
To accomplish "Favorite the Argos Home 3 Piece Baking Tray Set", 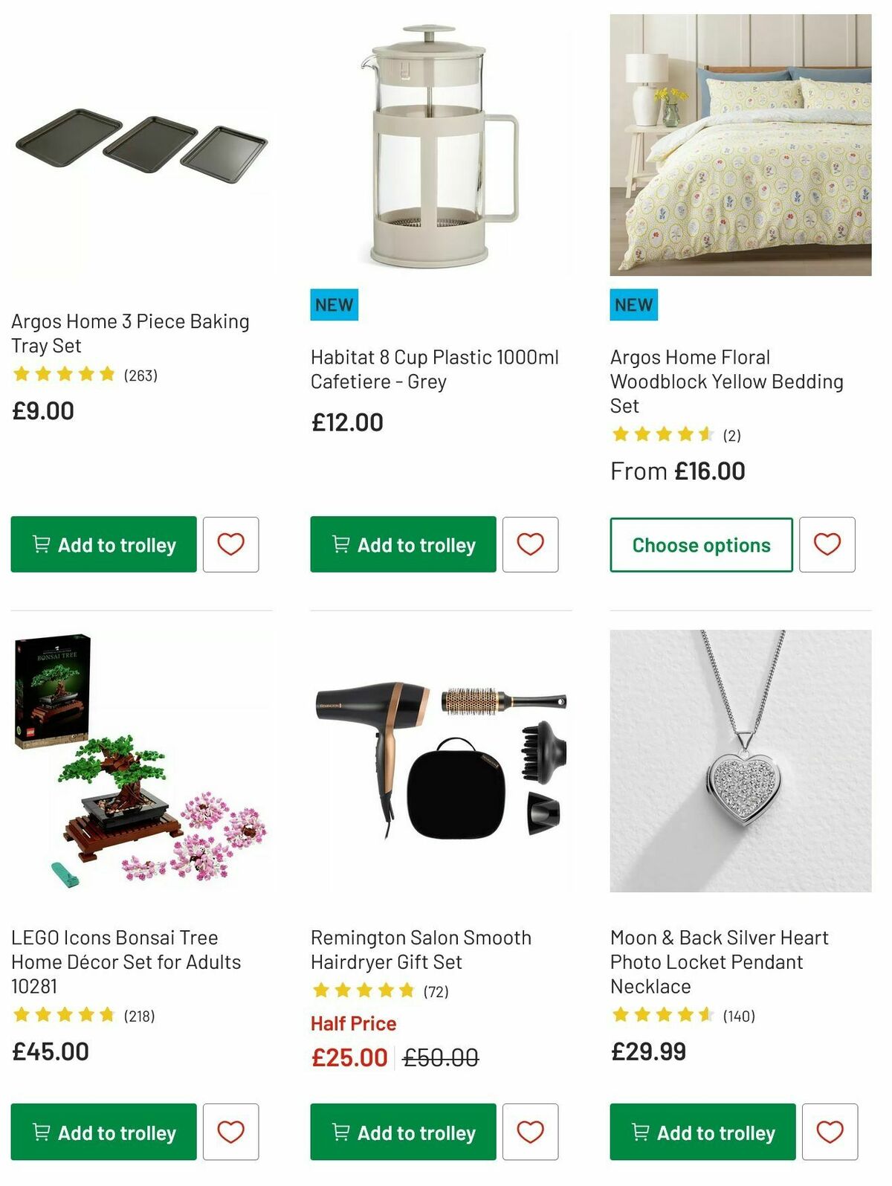I will (231, 544).
